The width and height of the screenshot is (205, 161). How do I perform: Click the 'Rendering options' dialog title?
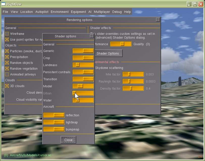(x=80, y=20)
